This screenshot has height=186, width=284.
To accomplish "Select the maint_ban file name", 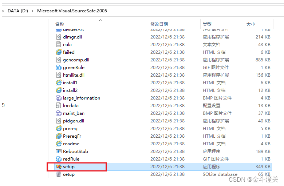I will click(74, 113).
